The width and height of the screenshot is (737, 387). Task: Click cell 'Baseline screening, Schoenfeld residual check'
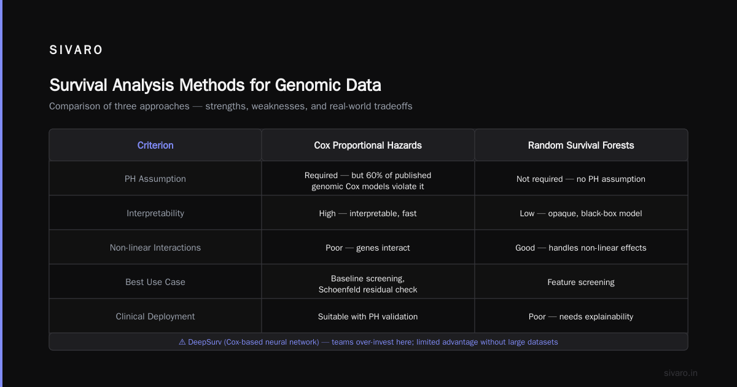point(368,282)
